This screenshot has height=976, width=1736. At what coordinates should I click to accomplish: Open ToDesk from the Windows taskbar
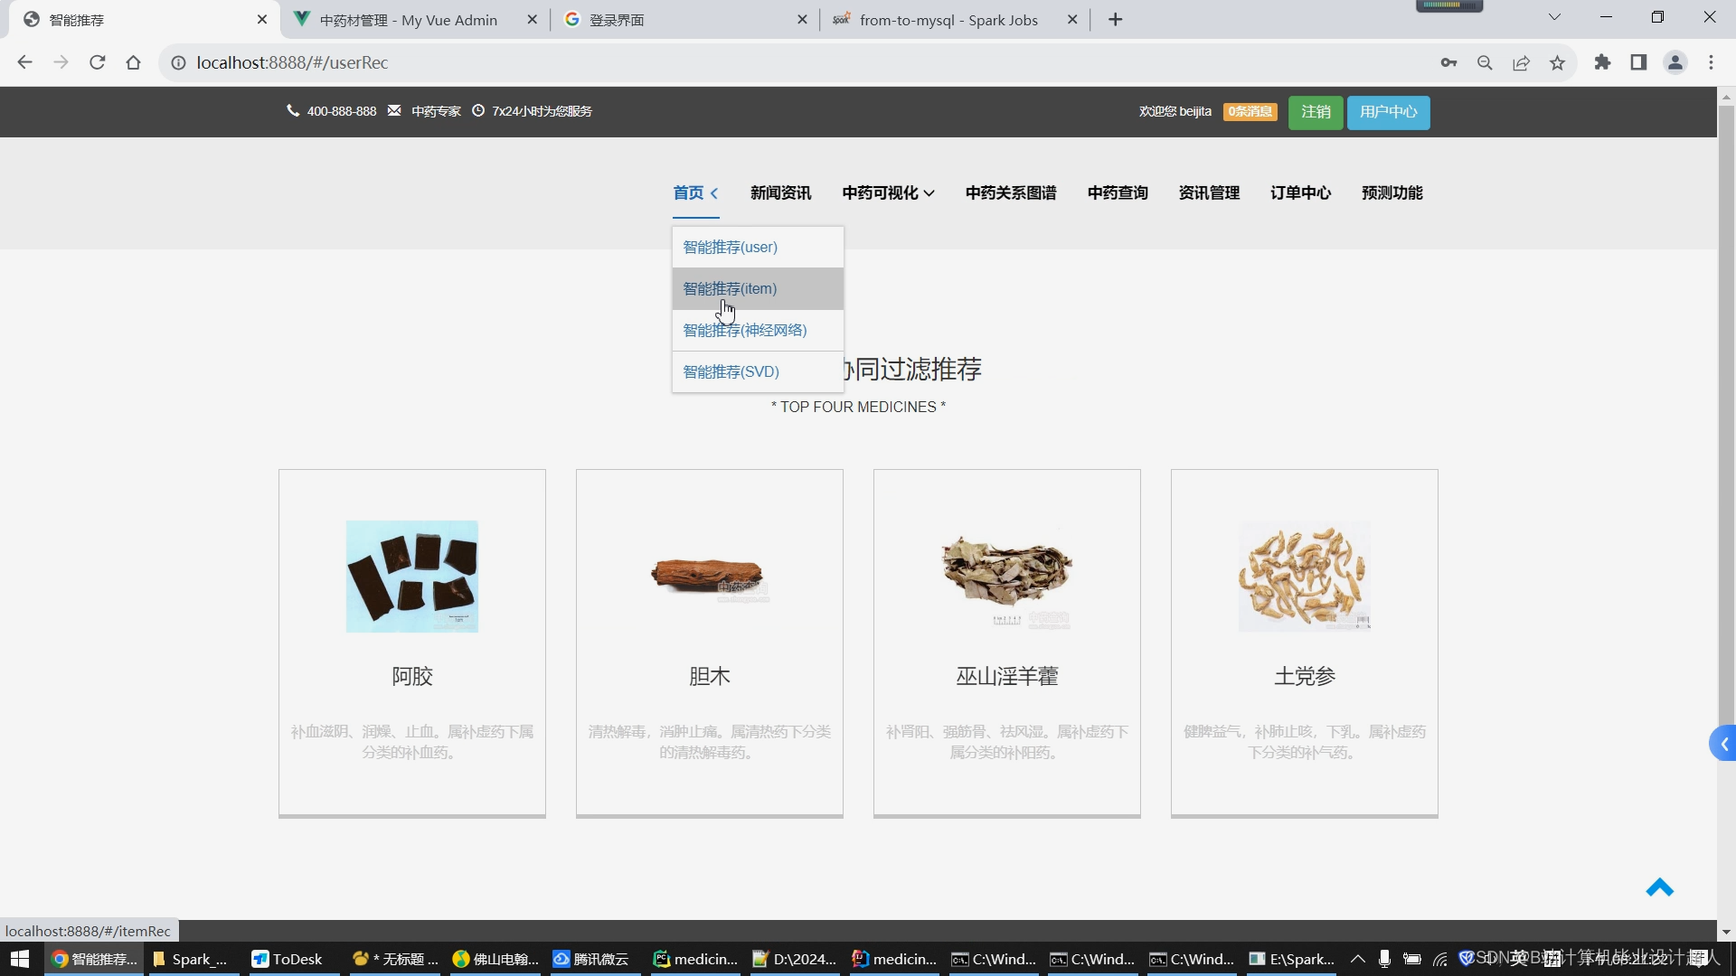tap(288, 959)
